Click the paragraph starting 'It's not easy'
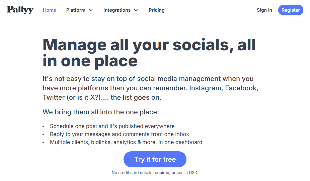The height and width of the screenshot is (181, 310). pyautogui.click(x=150, y=88)
